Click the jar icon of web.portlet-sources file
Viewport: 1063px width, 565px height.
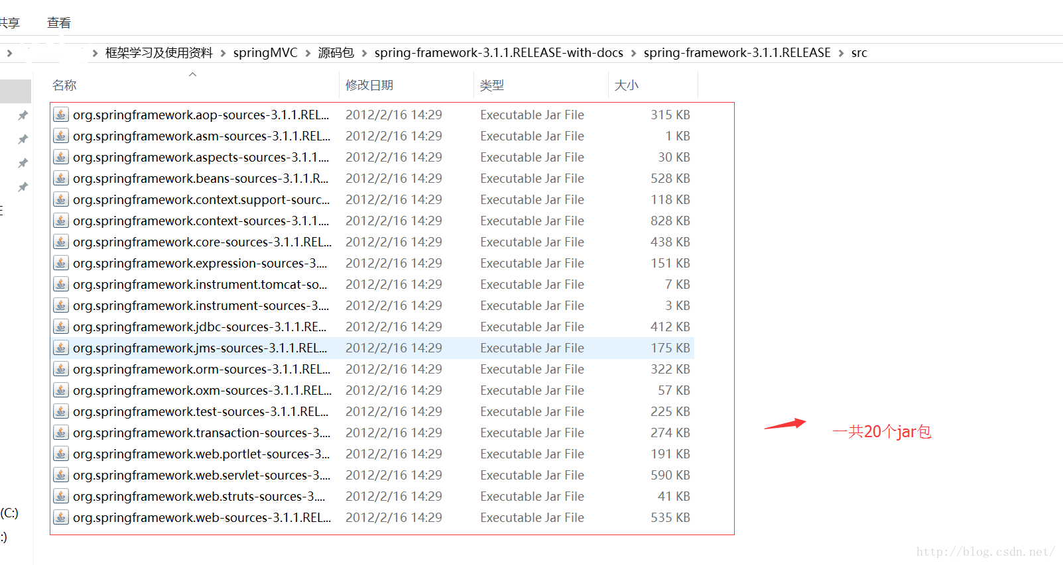pyautogui.click(x=61, y=454)
